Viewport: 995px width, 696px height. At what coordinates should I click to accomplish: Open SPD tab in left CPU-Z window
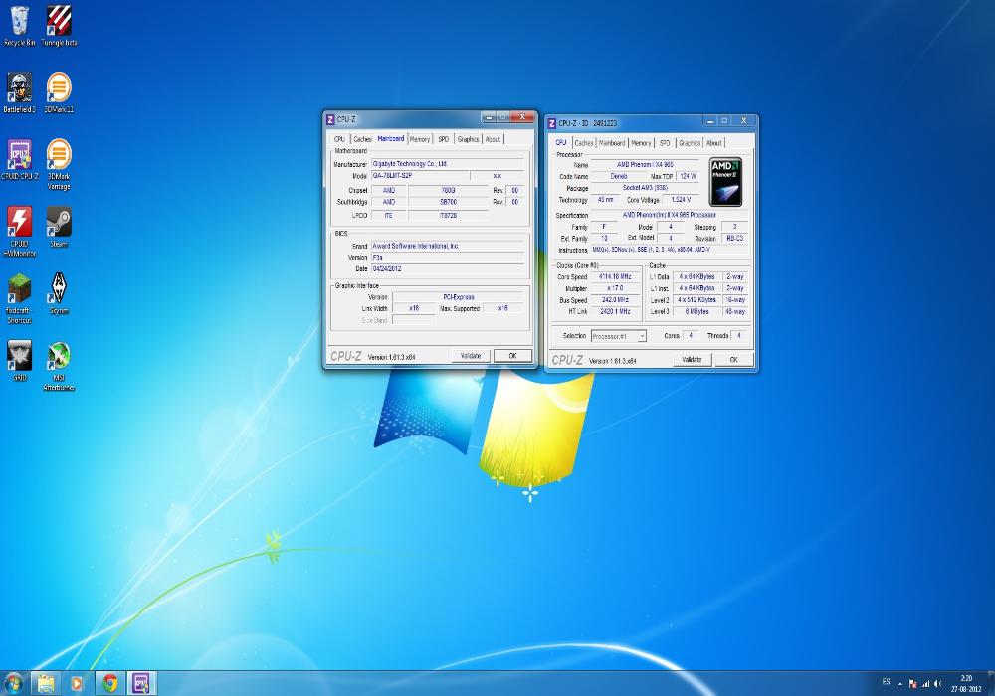coord(443,139)
